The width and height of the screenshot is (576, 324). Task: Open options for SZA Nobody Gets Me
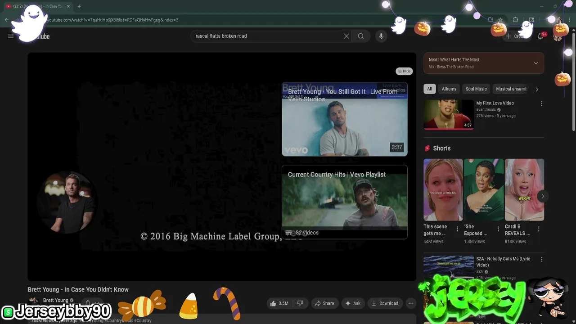pos(542,259)
